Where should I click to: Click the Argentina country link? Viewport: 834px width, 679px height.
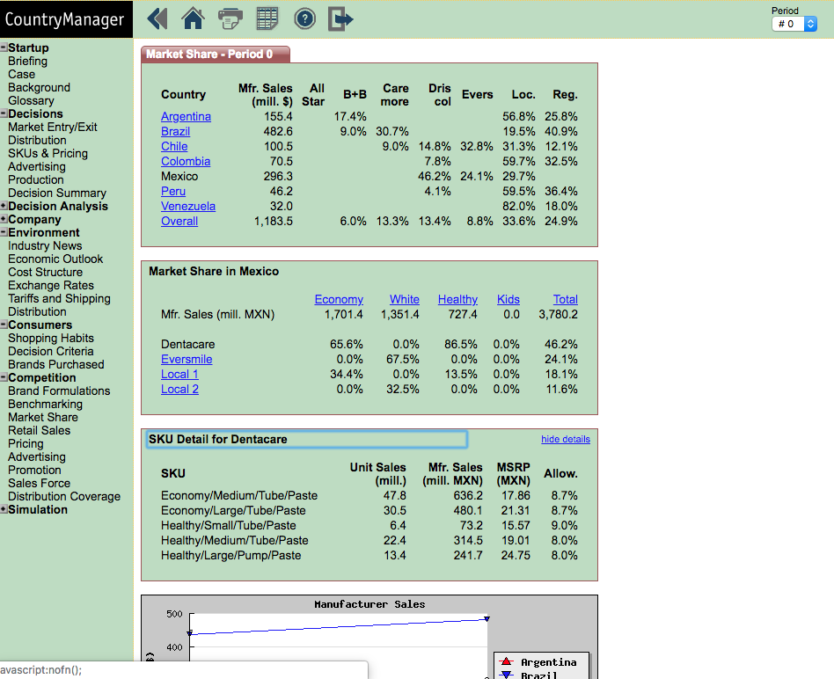pos(186,116)
